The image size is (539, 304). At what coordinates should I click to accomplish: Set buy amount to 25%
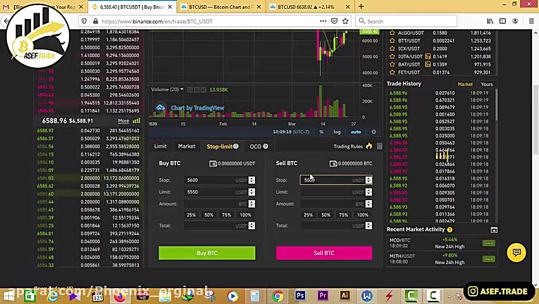pos(191,215)
